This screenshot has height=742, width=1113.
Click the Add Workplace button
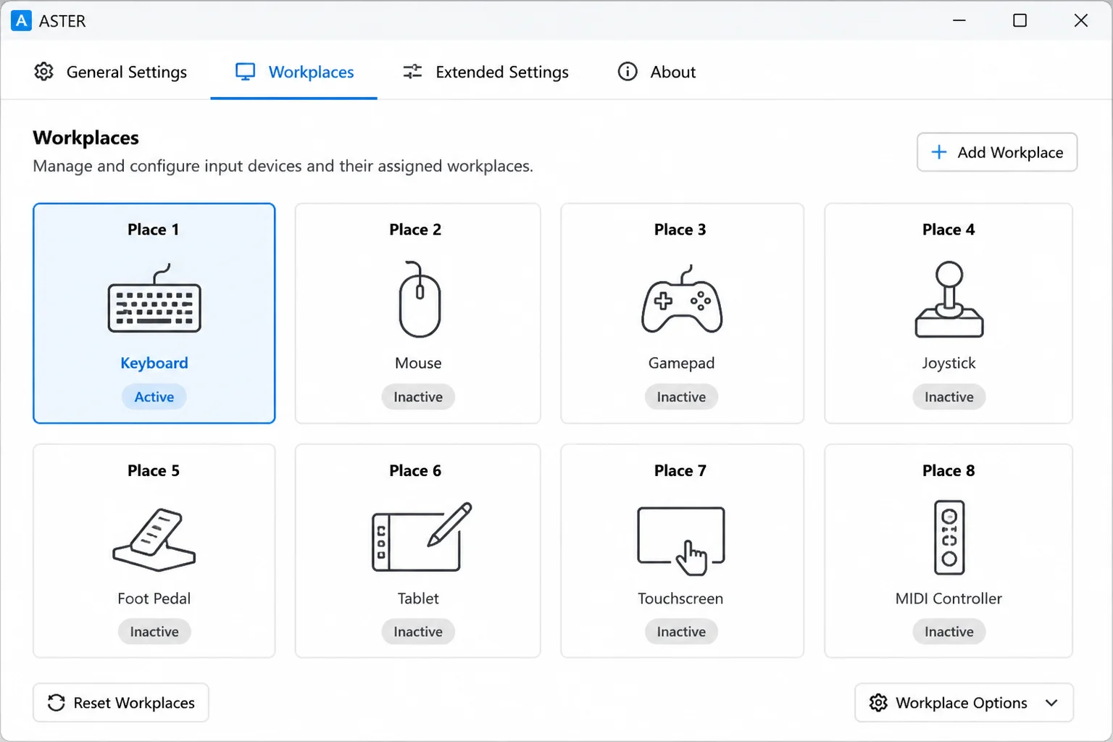tap(997, 152)
